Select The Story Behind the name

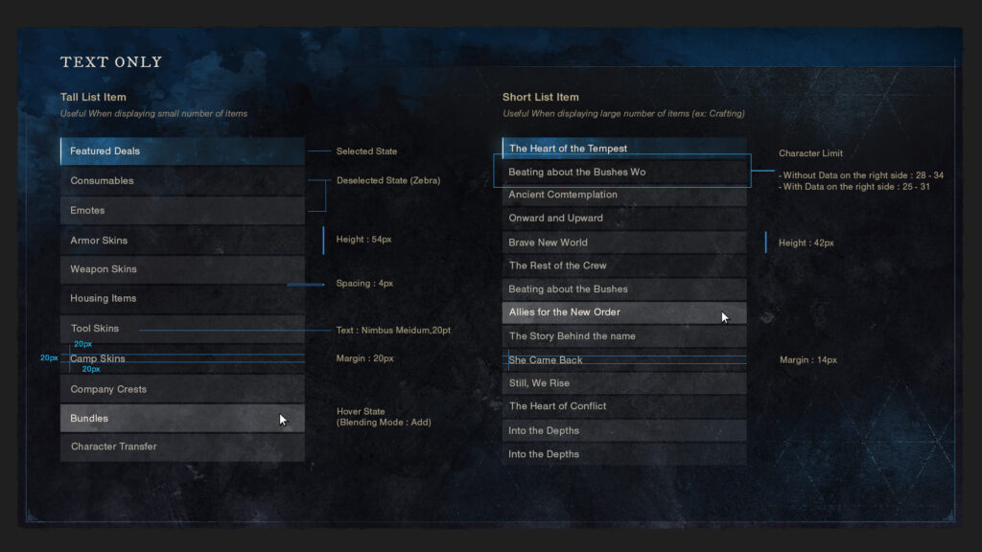point(624,336)
